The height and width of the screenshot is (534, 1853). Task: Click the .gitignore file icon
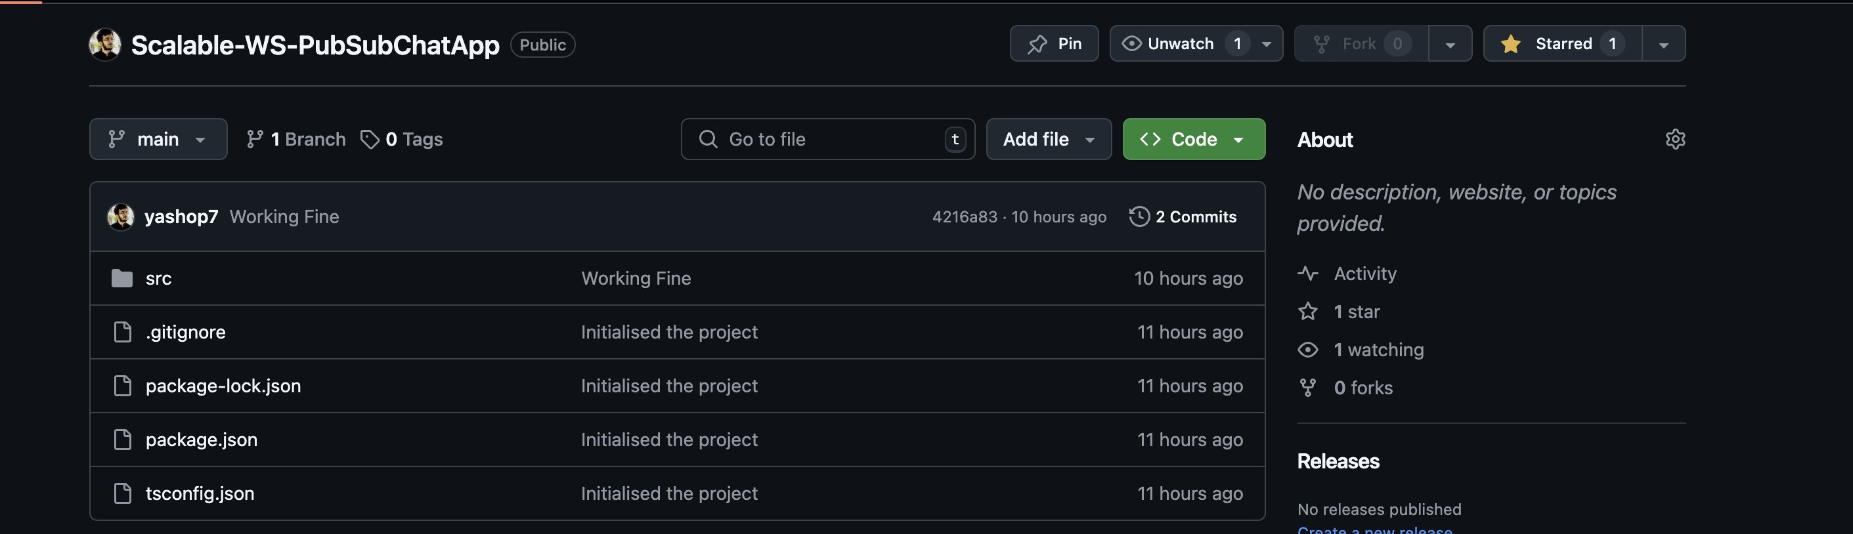coord(123,332)
